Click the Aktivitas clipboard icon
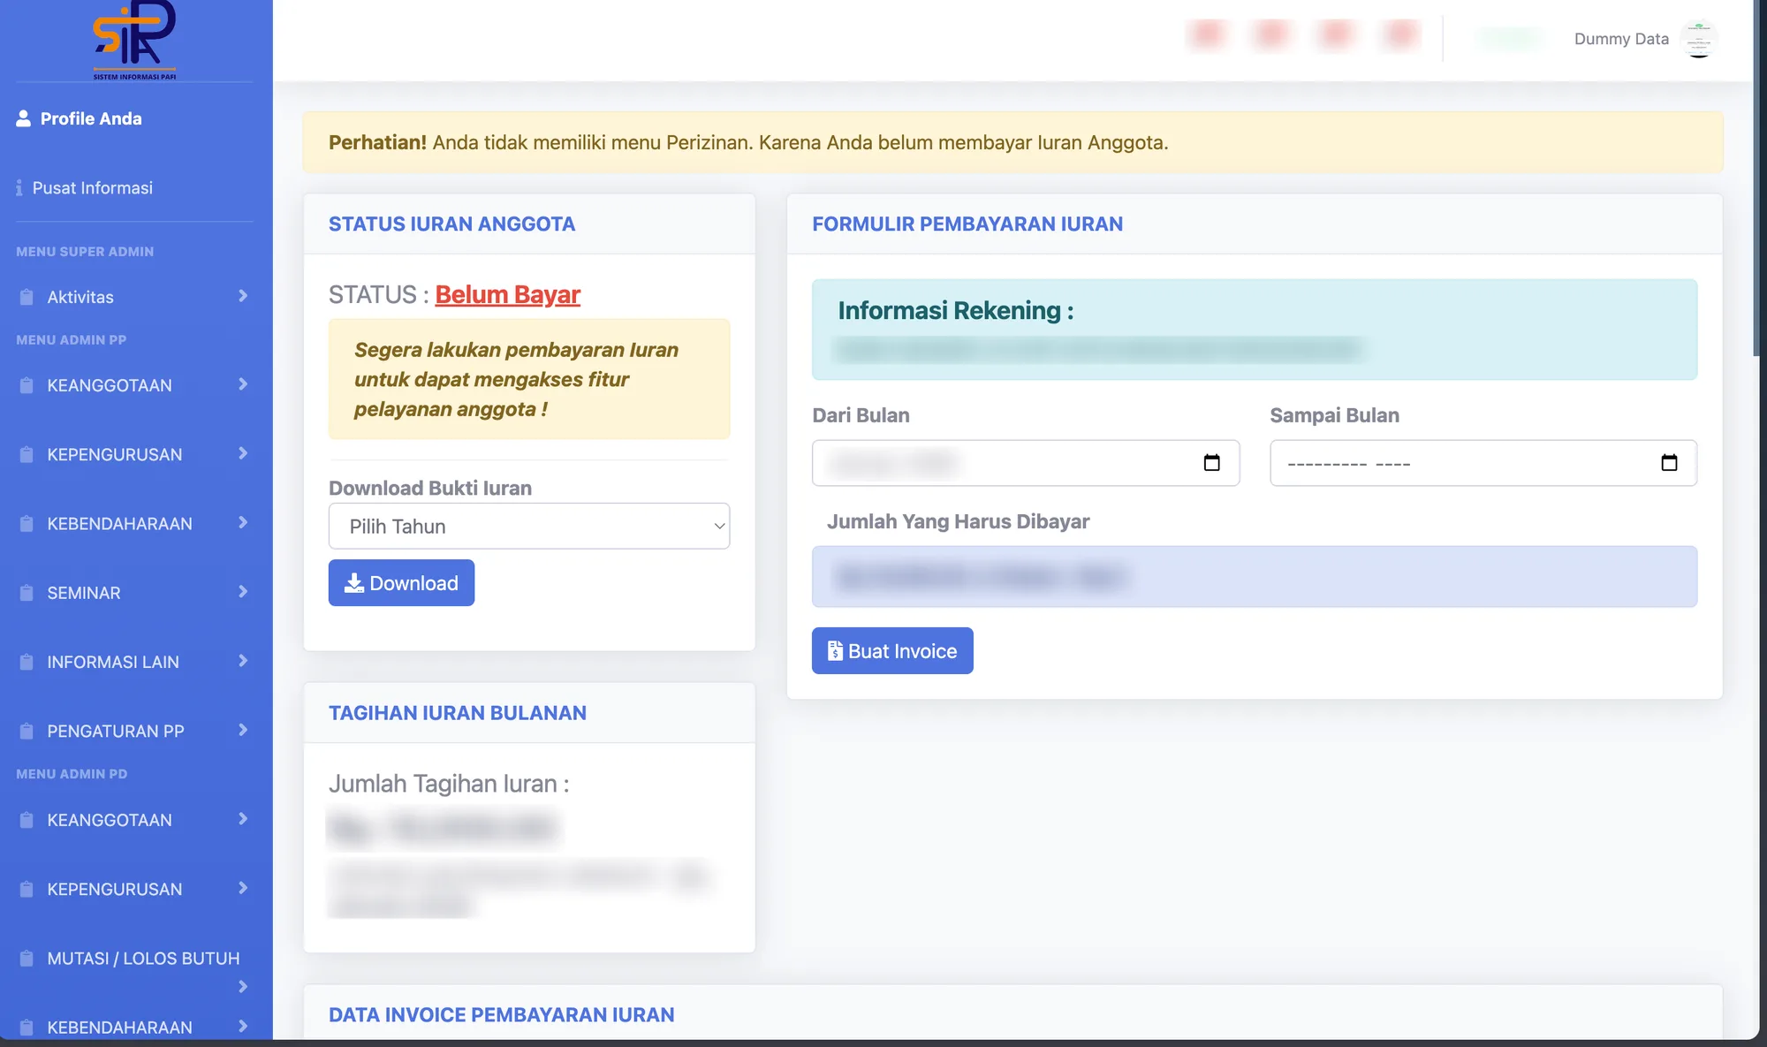The height and width of the screenshot is (1047, 1767). (x=27, y=297)
